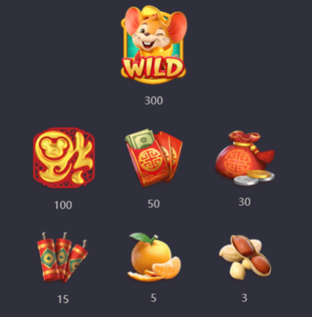Select the 15 payout number
The width and height of the screenshot is (312, 317).
pyautogui.click(x=63, y=299)
